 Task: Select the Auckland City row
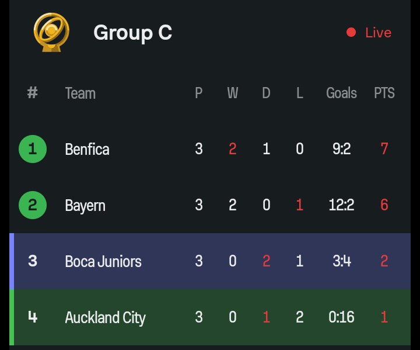[210, 317]
